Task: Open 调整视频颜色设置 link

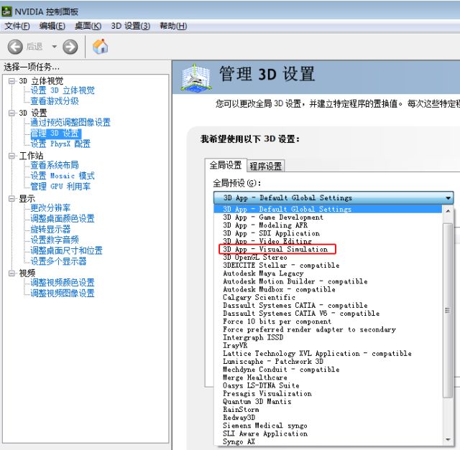Action: pyautogui.click(x=63, y=283)
